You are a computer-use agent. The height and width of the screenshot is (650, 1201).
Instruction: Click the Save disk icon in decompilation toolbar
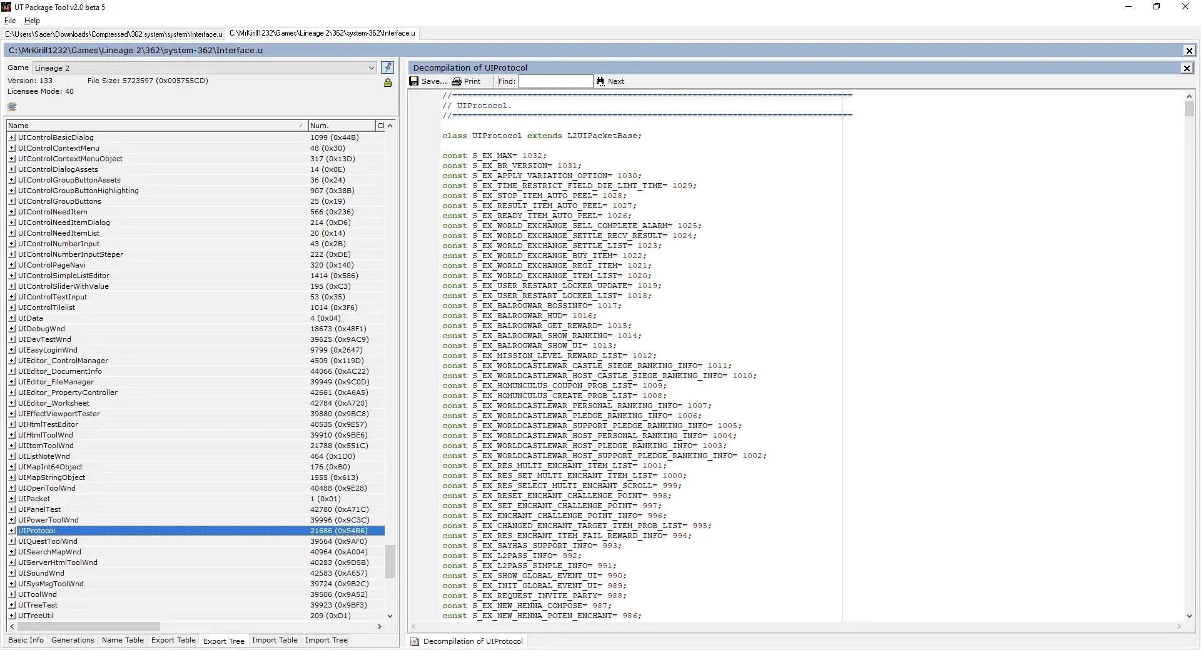414,81
